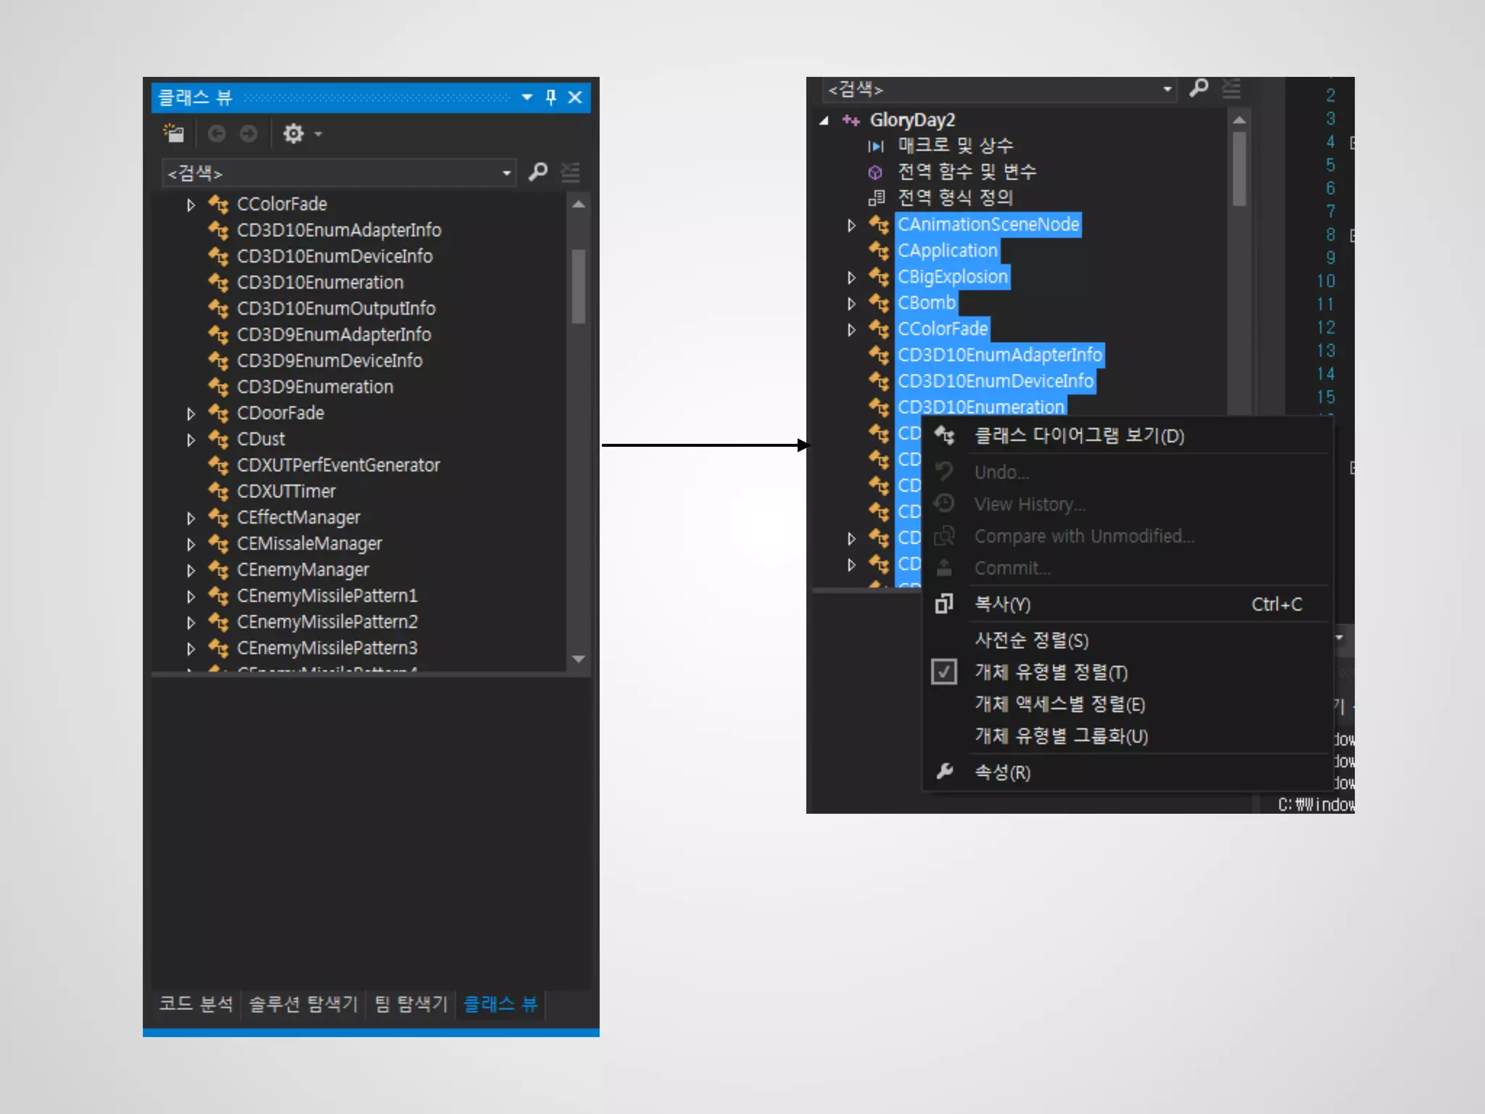Expand the CColorFade node in left panel

point(191,205)
